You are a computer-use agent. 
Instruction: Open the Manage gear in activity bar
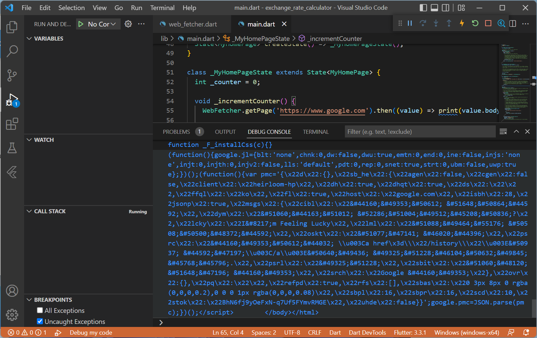click(x=12, y=315)
